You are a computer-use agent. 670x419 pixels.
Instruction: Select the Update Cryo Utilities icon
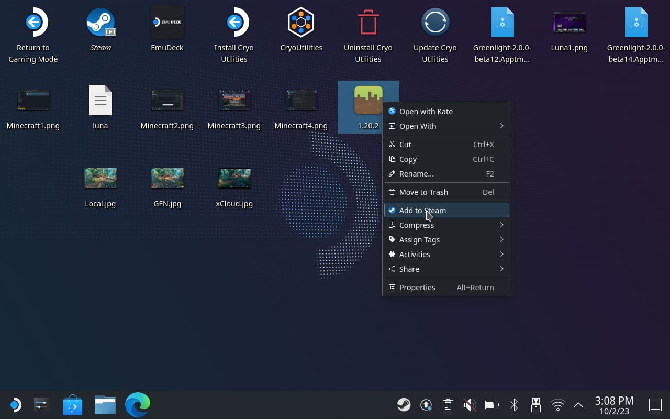click(435, 22)
